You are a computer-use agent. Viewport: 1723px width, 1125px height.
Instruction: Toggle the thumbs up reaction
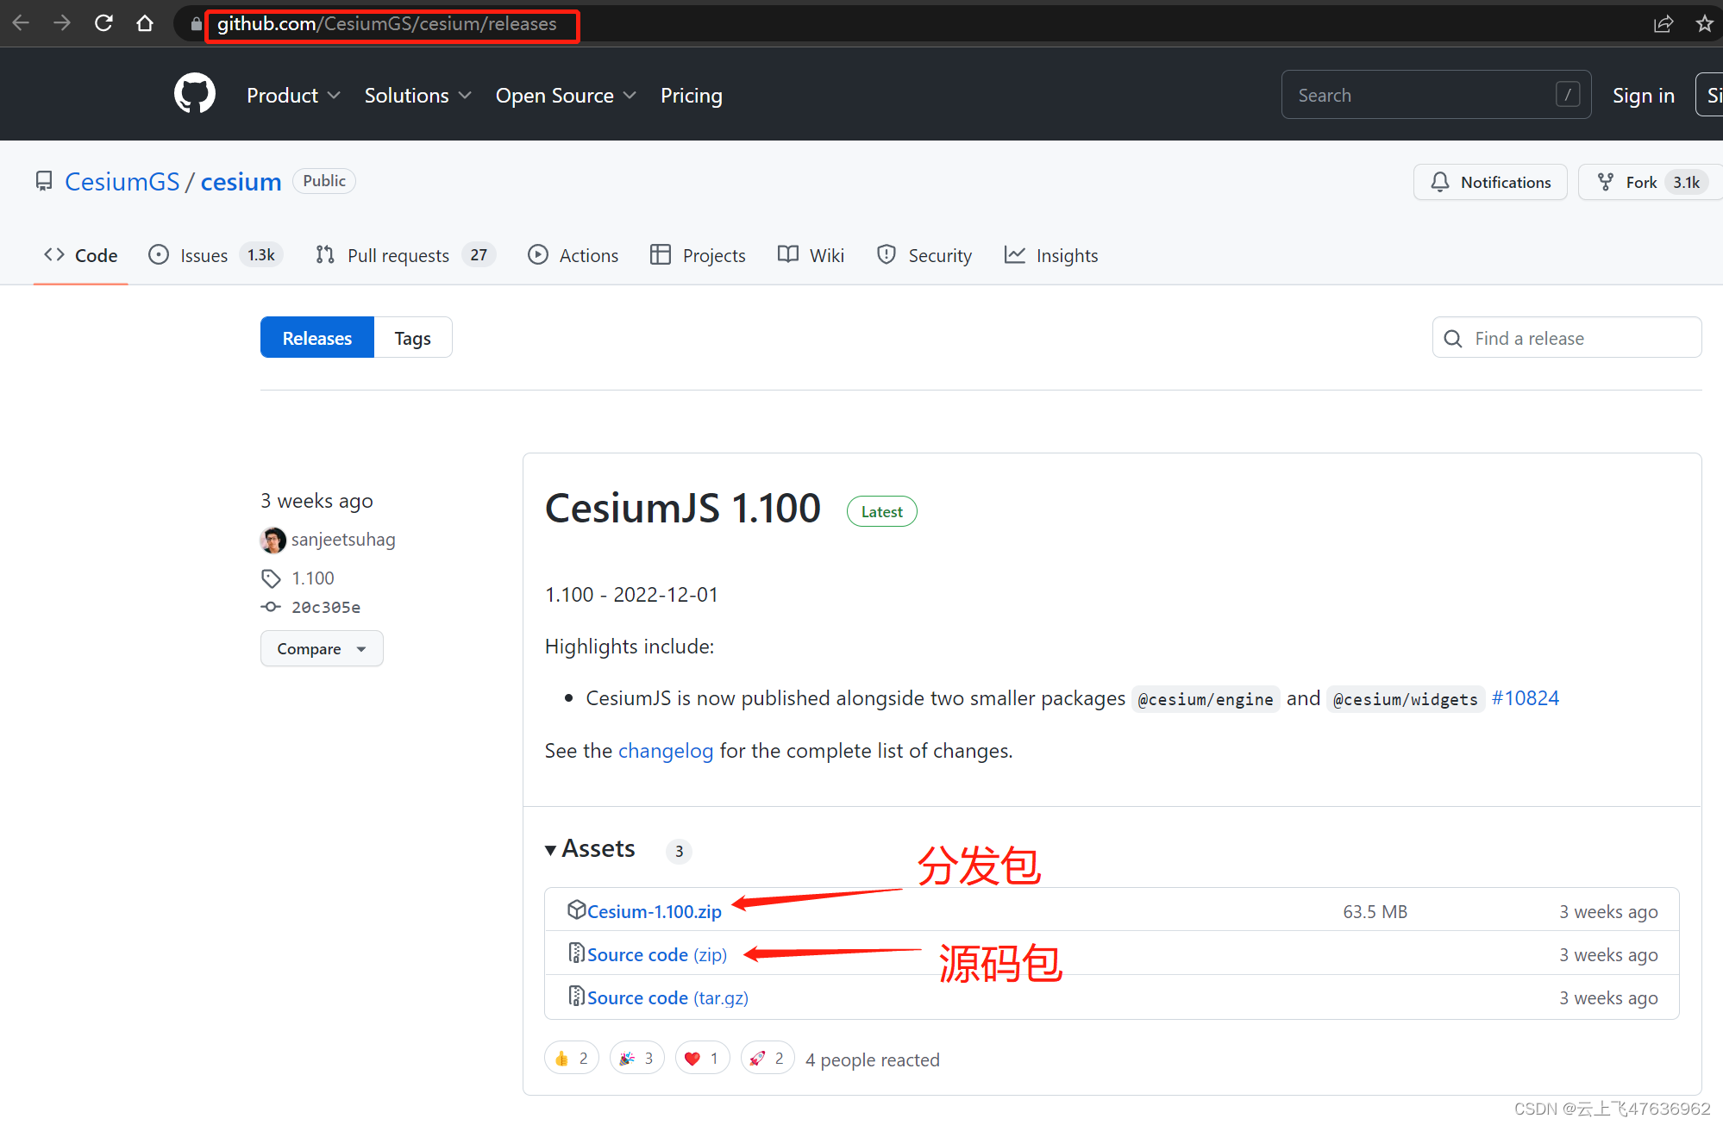click(x=571, y=1058)
